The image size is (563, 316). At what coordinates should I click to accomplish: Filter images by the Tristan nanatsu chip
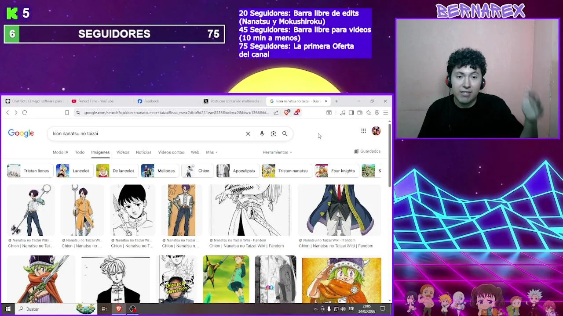(286, 171)
